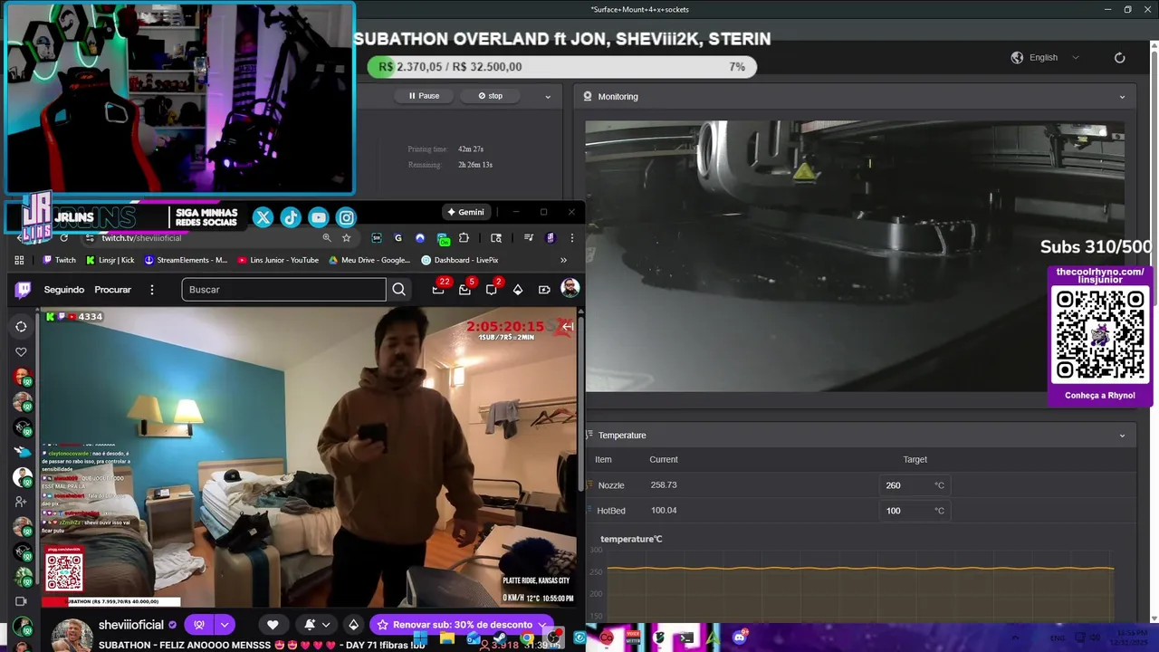
Task: Click the sidebar camera icon
Action: click(x=22, y=601)
